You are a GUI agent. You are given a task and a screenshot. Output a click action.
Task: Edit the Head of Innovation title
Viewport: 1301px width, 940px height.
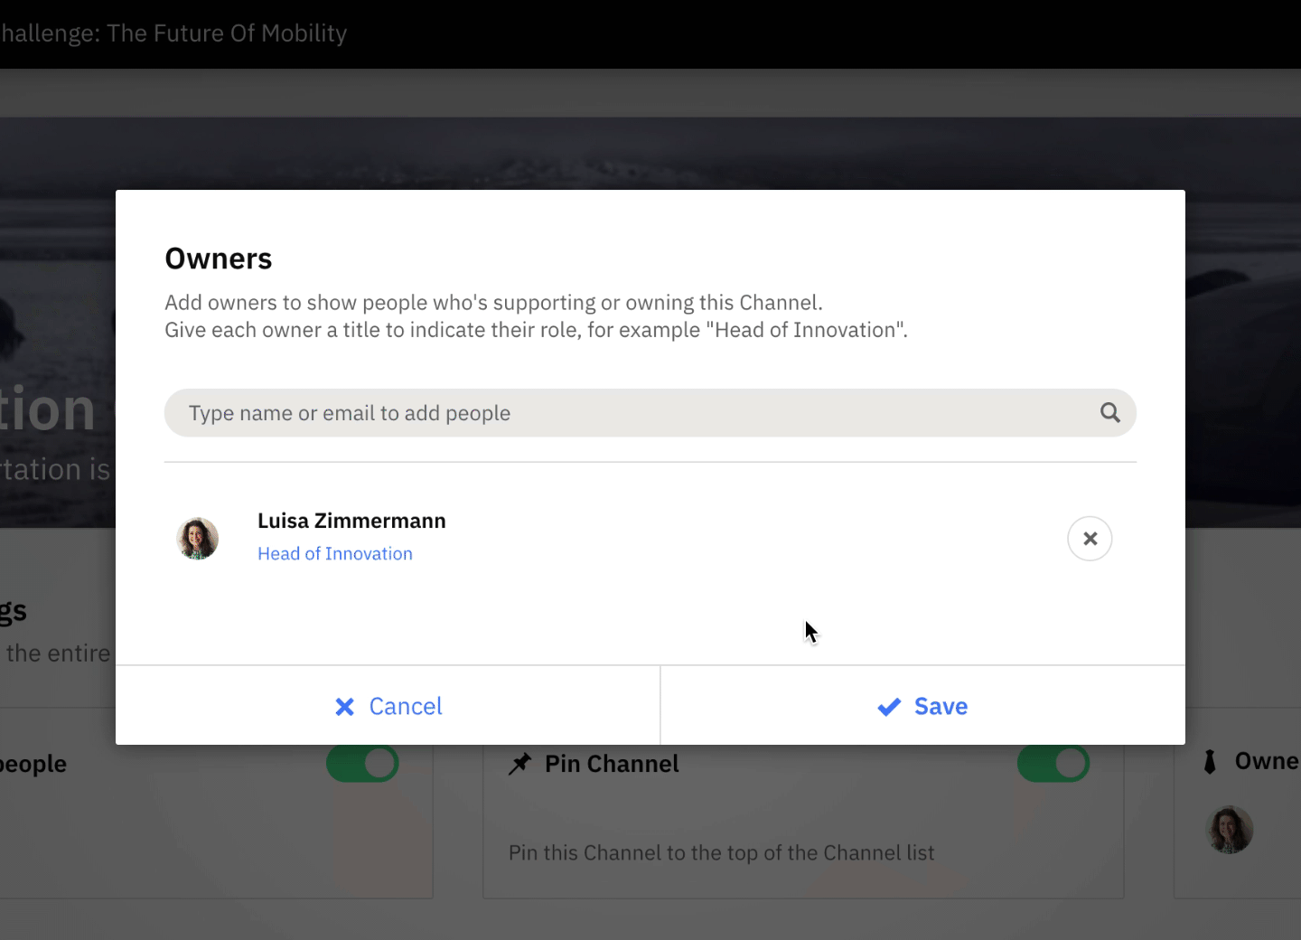[x=335, y=554]
